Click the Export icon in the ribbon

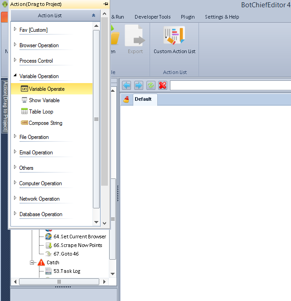click(x=135, y=36)
